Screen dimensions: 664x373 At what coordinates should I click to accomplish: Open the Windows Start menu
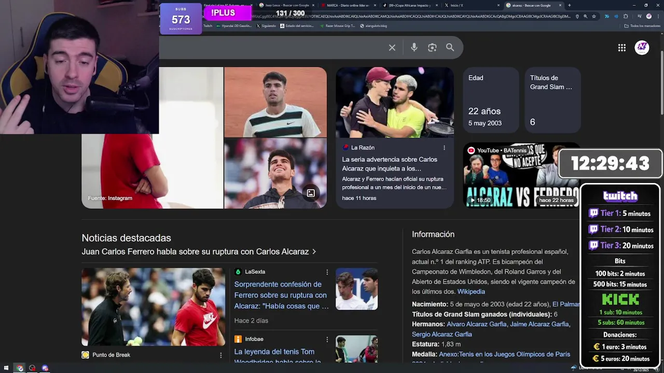(6, 368)
